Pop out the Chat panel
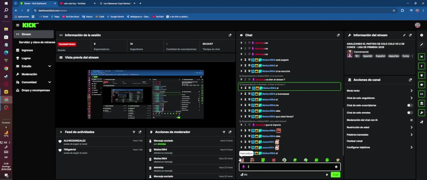The image size is (427, 180). pos(338,35)
